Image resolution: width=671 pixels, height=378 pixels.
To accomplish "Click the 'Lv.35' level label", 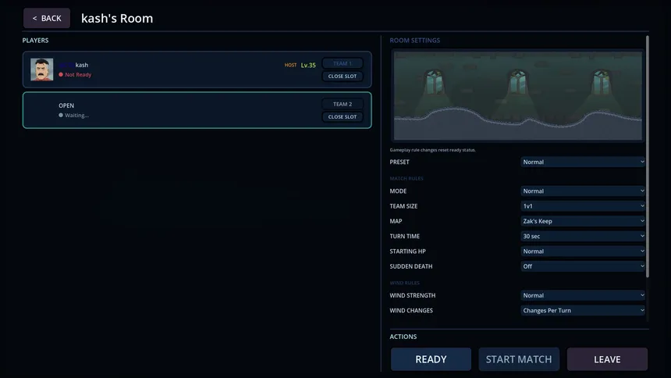I will pos(308,65).
